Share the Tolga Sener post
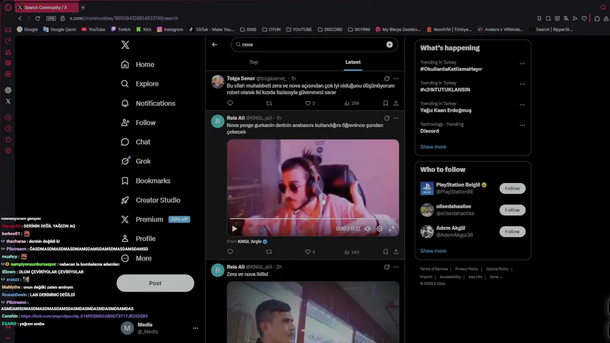This screenshot has width=610, height=343. pos(396,103)
